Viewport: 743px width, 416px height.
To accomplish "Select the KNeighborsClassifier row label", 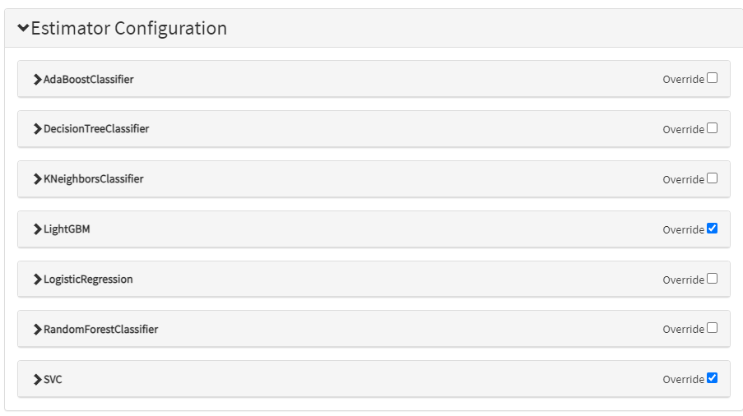I will (x=93, y=179).
